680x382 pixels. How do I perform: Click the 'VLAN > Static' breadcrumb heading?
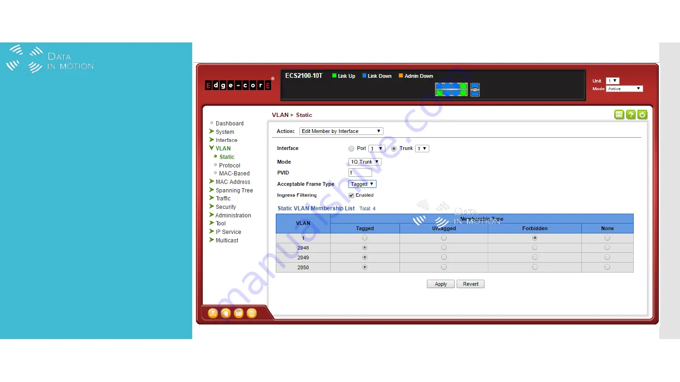(292, 115)
